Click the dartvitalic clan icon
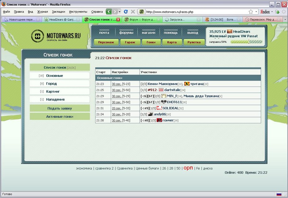The height and width of the screenshot is (198, 288). tap(161, 90)
